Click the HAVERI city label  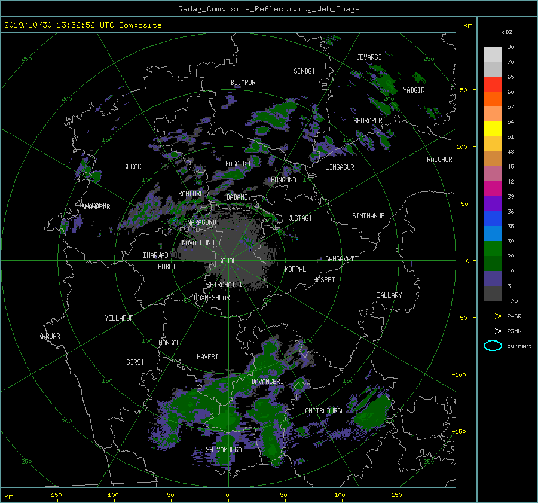(207, 357)
